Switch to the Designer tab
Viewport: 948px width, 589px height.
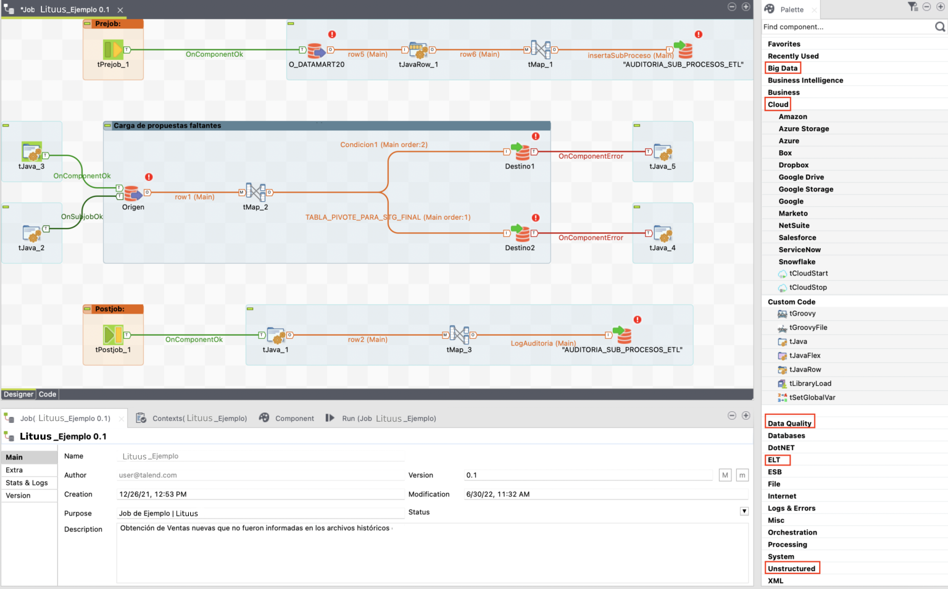pos(19,395)
